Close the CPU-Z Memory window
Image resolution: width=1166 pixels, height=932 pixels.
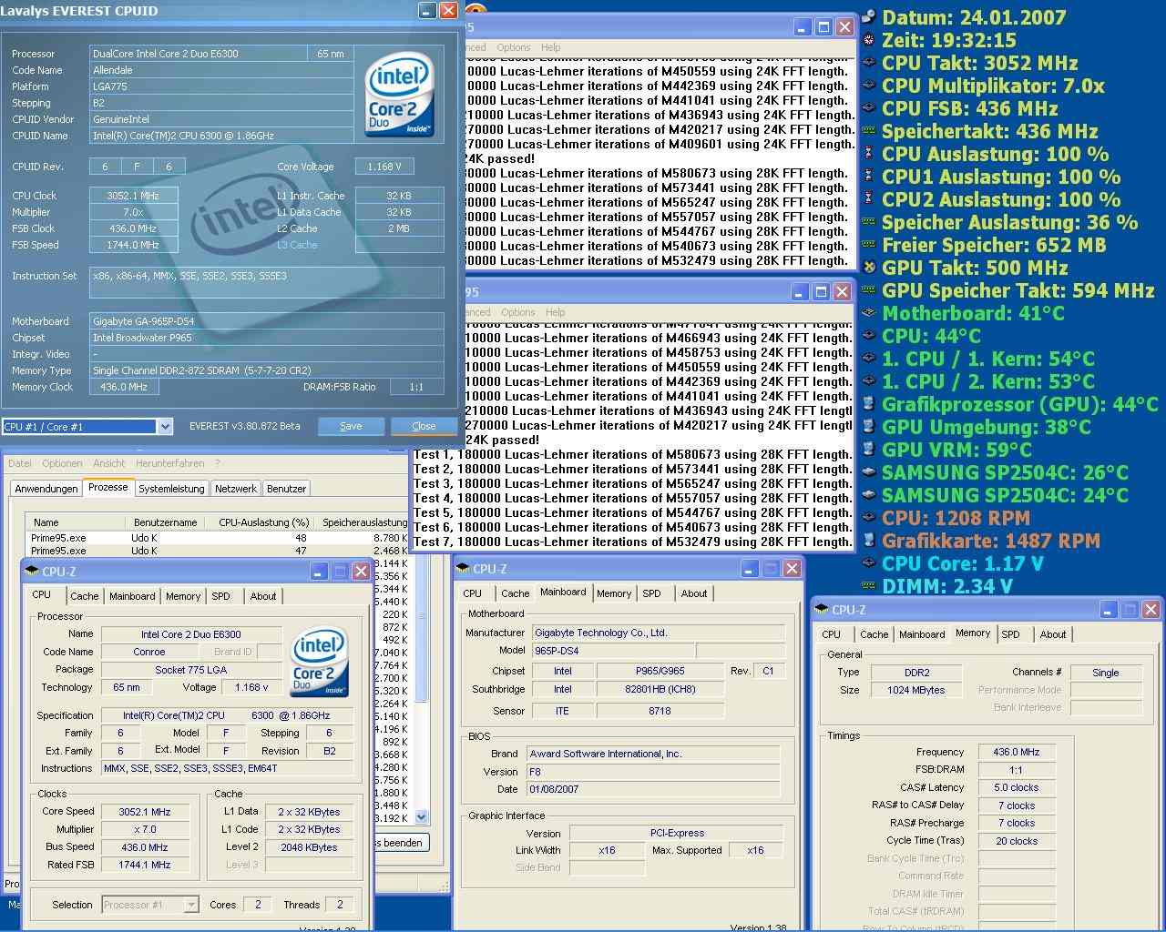pyautogui.click(x=1151, y=610)
